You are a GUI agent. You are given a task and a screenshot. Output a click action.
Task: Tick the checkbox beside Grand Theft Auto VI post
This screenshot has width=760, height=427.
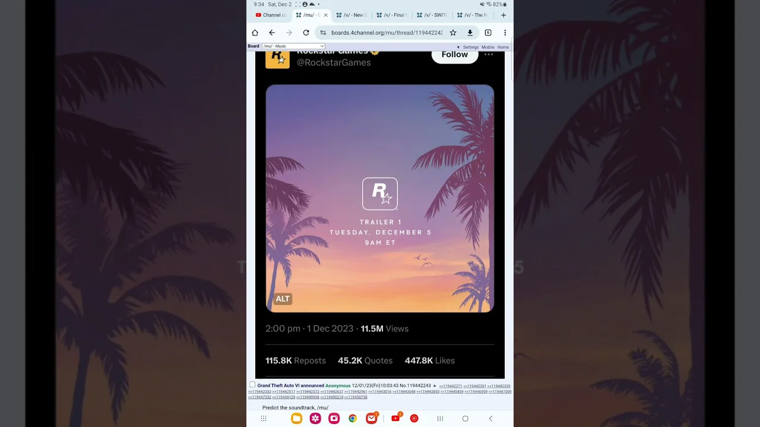[252, 385]
